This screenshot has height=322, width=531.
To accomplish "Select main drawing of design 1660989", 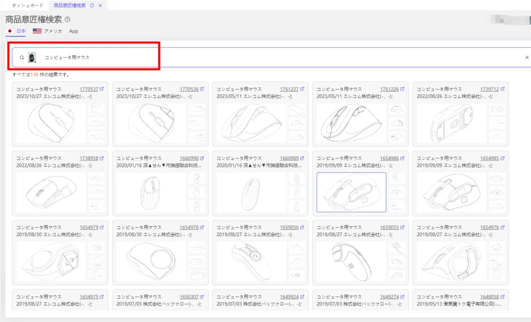I will pyautogui.click(x=251, y=193).
